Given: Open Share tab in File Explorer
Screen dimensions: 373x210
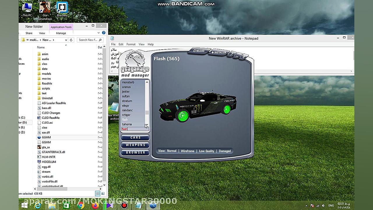Looking at the screenshot, I should point(29,33).
